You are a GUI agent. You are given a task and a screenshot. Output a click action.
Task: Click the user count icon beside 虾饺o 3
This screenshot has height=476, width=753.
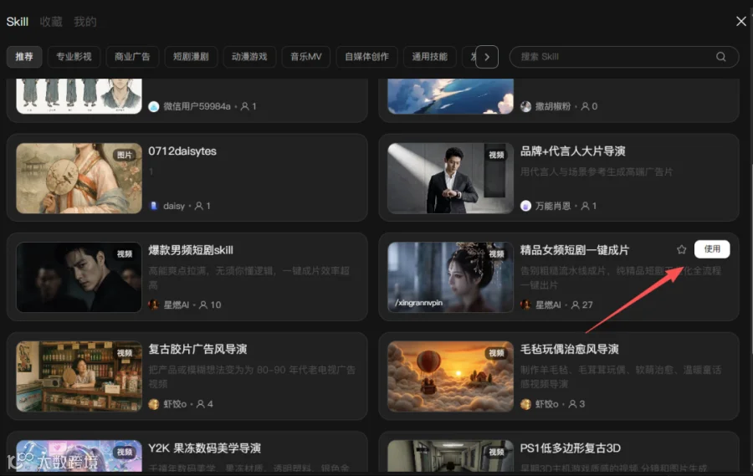[572, 404]
